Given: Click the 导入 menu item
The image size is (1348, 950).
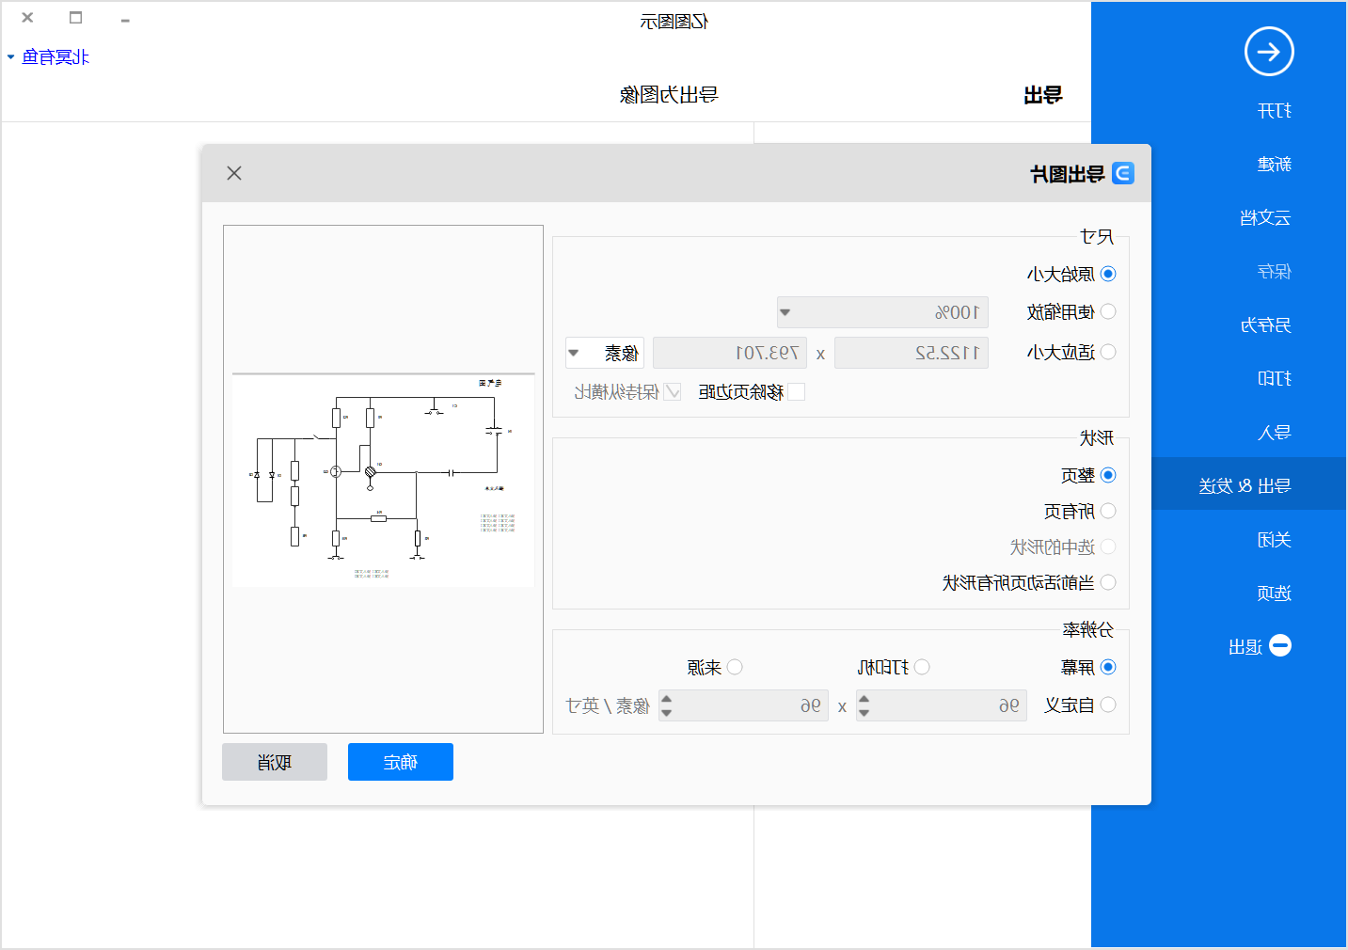Looking at the screenshot, I should 1275,433.
